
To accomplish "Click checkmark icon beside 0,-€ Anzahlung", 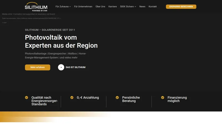I will pos(72,98).
